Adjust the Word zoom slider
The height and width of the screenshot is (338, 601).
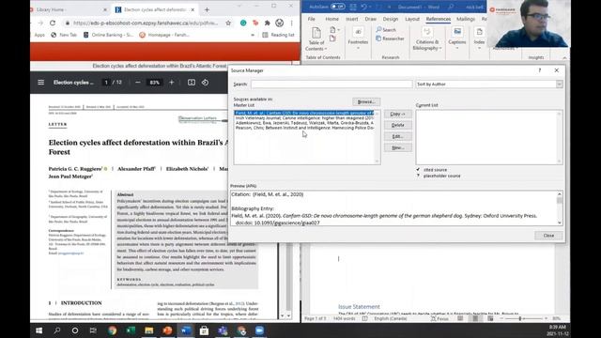[520, 318]
